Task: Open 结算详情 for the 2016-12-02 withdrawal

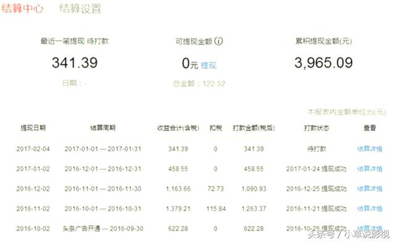Action: (370, 189)
